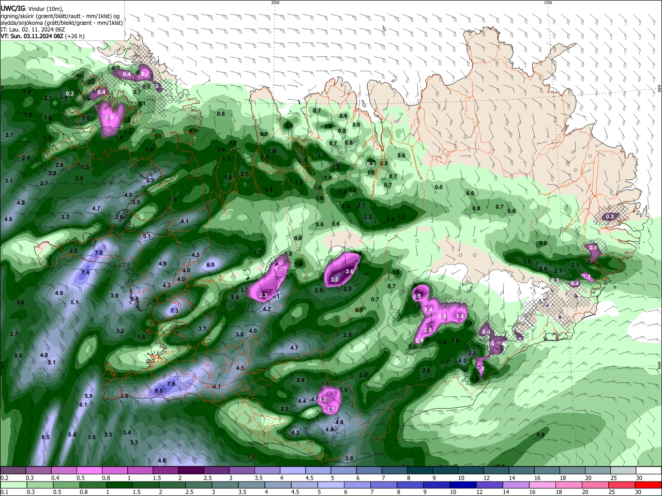Click the 15W longitude label

click(548, 3)
